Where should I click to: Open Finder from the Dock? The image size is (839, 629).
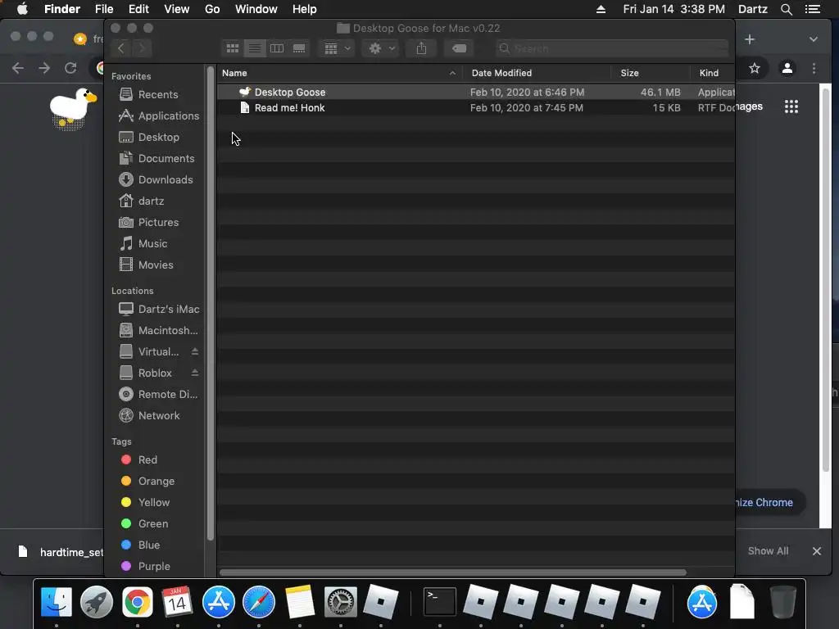57,602
